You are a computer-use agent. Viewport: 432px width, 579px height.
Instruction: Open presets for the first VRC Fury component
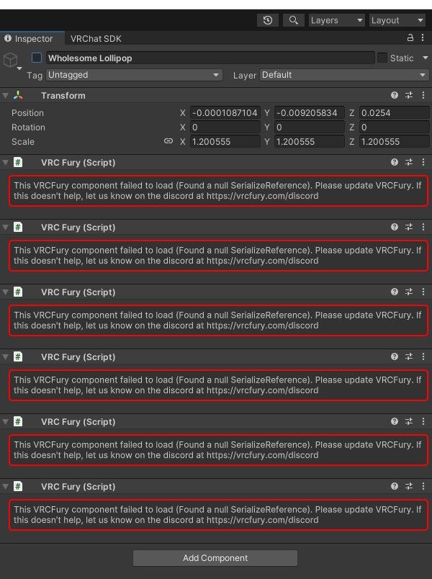[x=409, y=162]
